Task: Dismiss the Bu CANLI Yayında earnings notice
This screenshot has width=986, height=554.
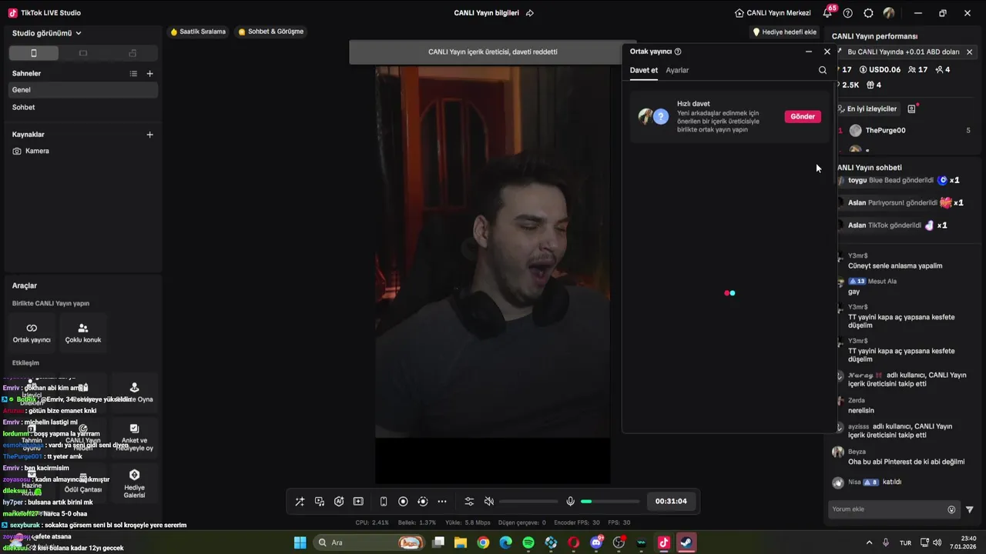Action: [969, 52]
